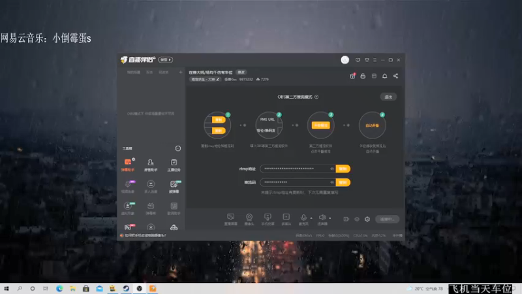This screenshot has width=522, height=294.
Task: Open the 房管助手 tool icon
Action: click(151, 165)
